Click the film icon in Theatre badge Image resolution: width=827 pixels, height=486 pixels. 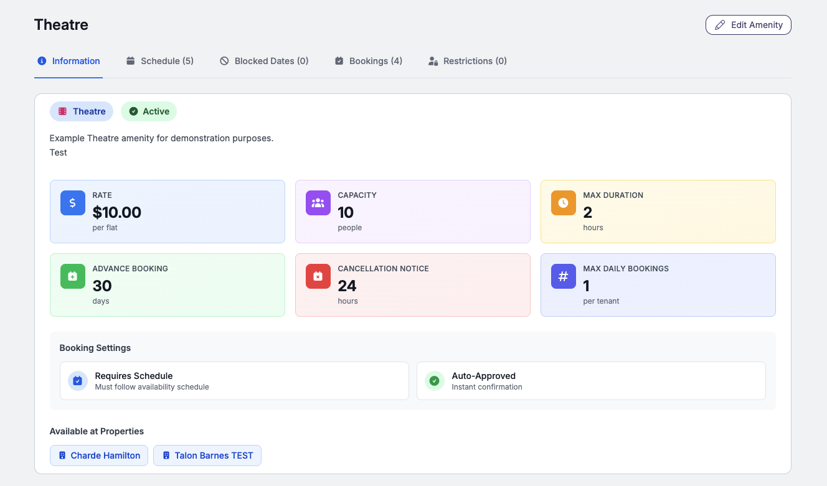click(x=62, y=111)
